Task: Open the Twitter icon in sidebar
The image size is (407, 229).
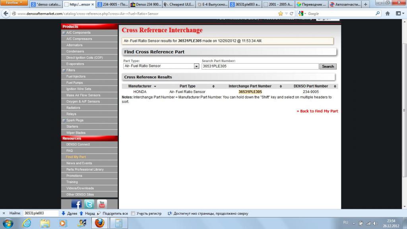Action: (x=89, y=204)
